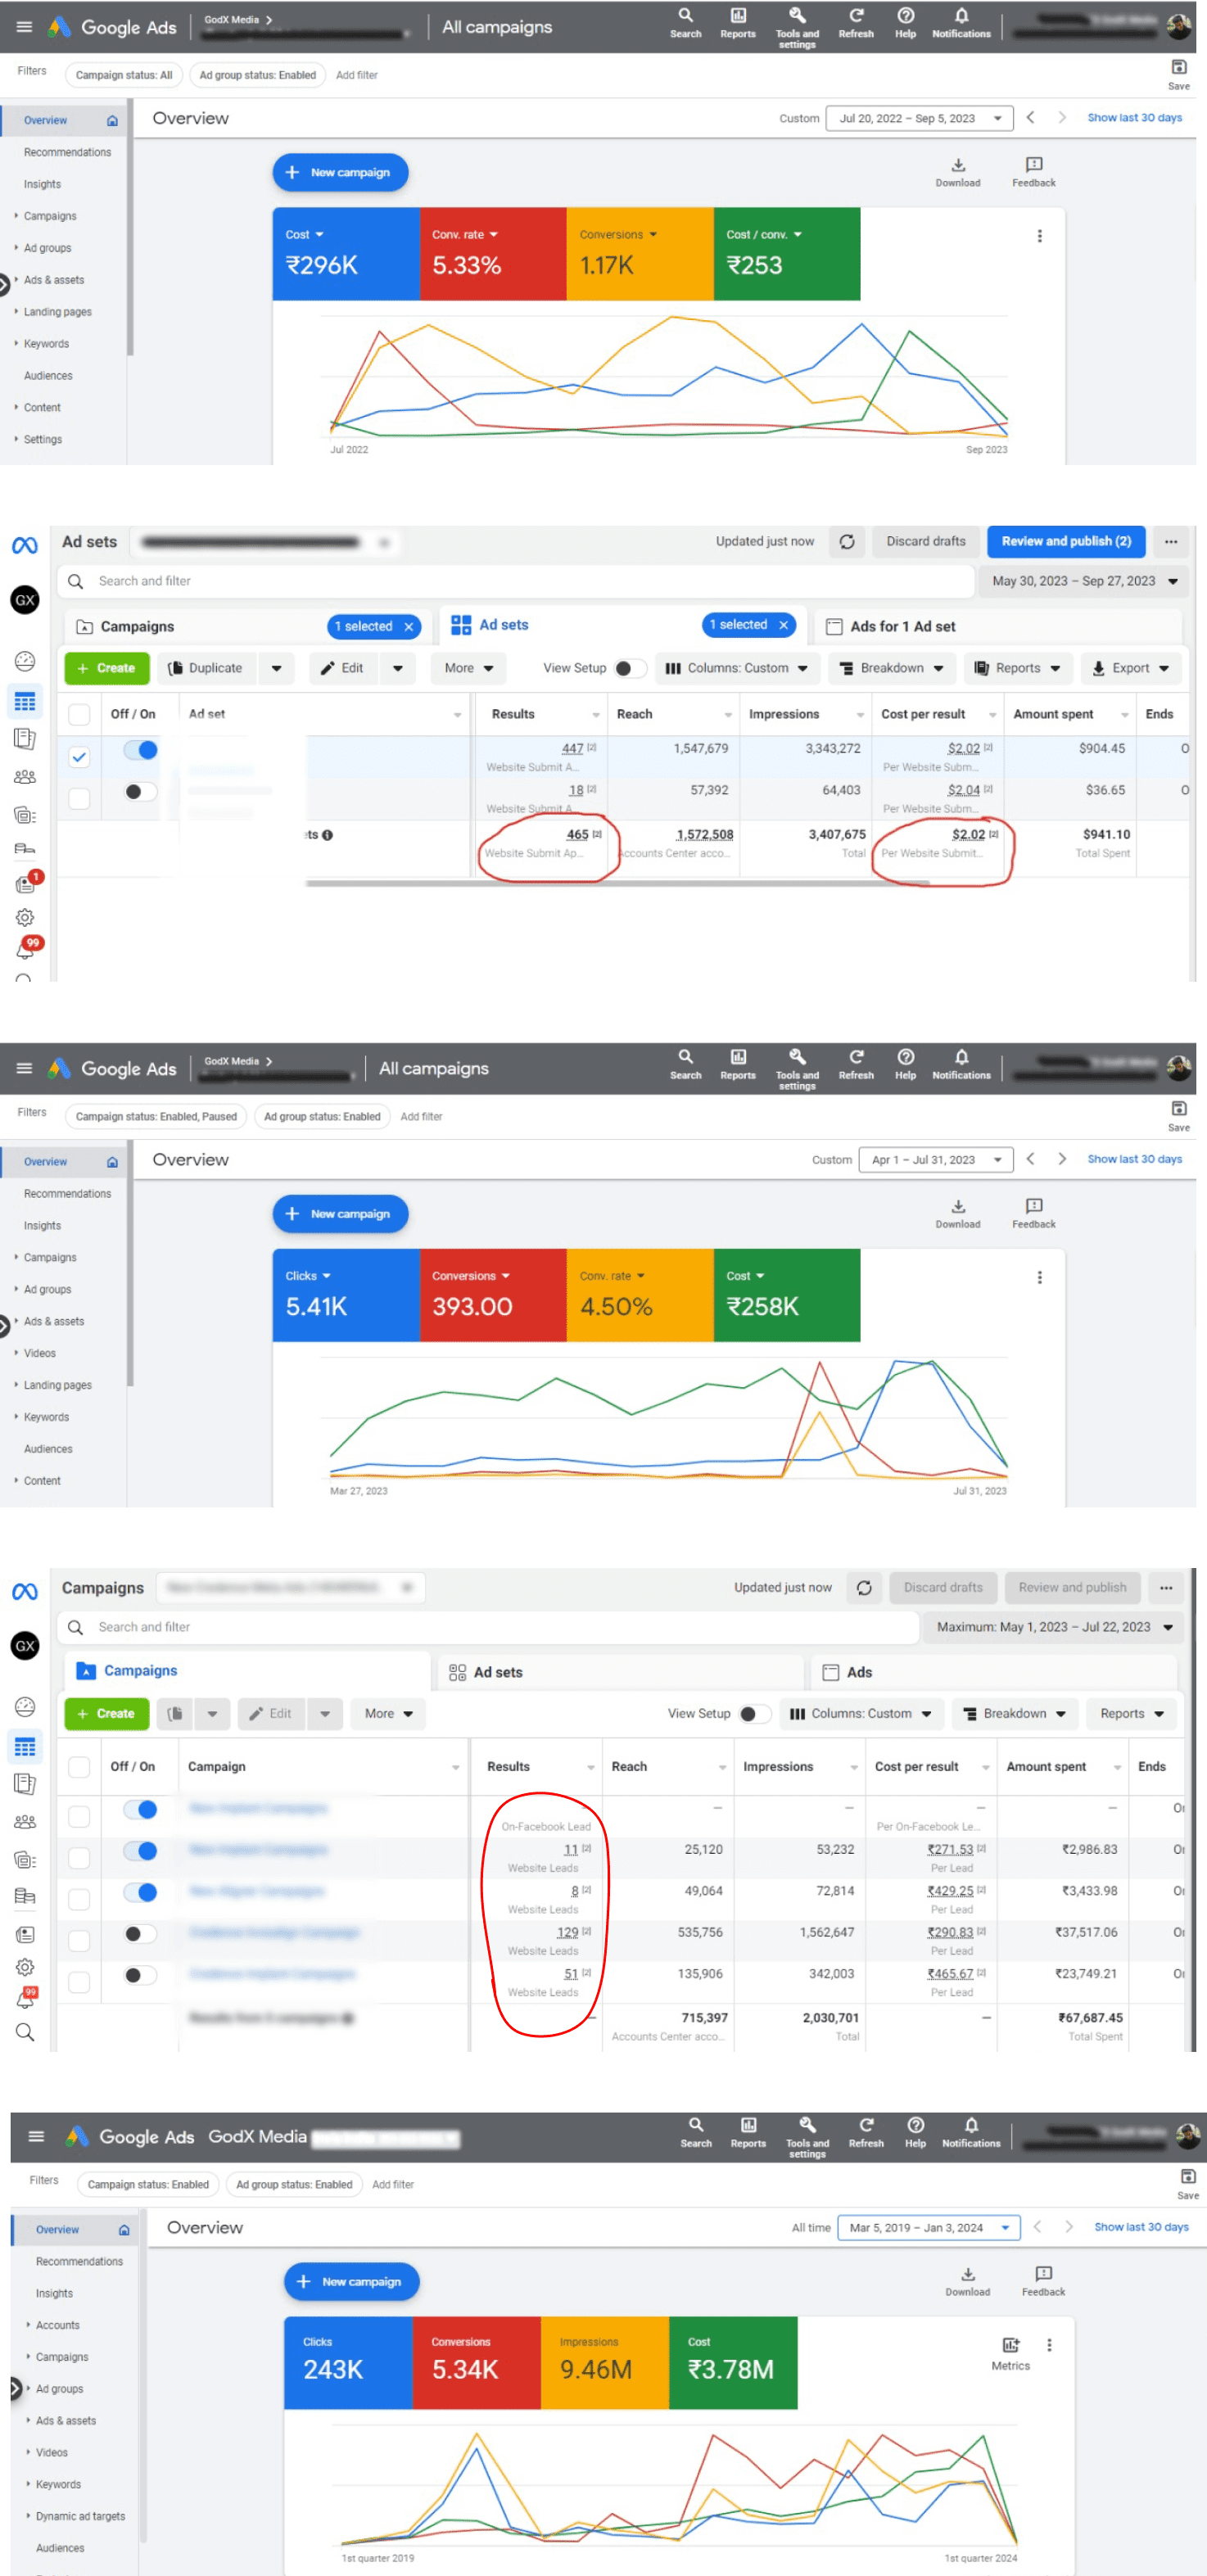Viewport: 1207px width, 2576px height.
Task: Click Campaign status: Enabled, Paused filter chip
Action: click(156, 1117)
